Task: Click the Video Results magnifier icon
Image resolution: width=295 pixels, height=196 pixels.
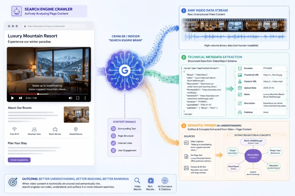Action: point(137,181)
